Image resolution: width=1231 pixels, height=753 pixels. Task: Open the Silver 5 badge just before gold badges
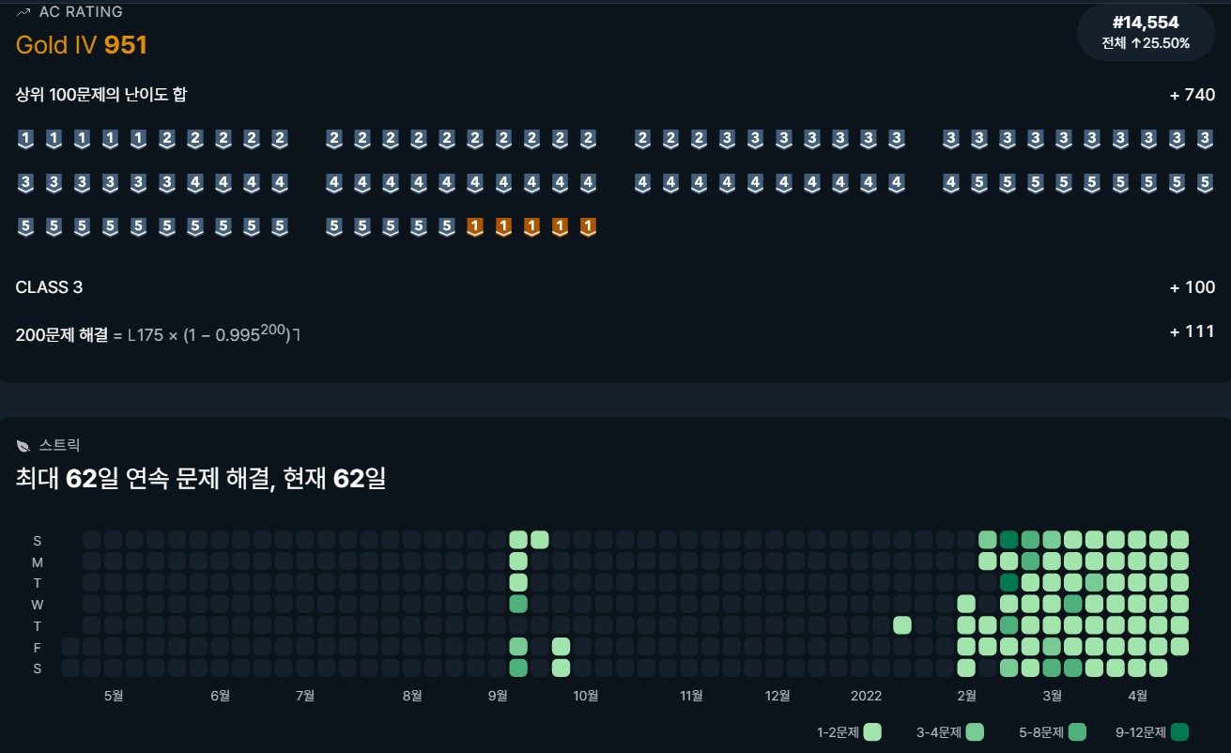[x=447, y=226]
